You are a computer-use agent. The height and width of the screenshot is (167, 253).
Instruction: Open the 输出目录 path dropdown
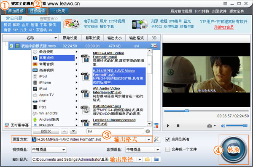coord(140,159)
